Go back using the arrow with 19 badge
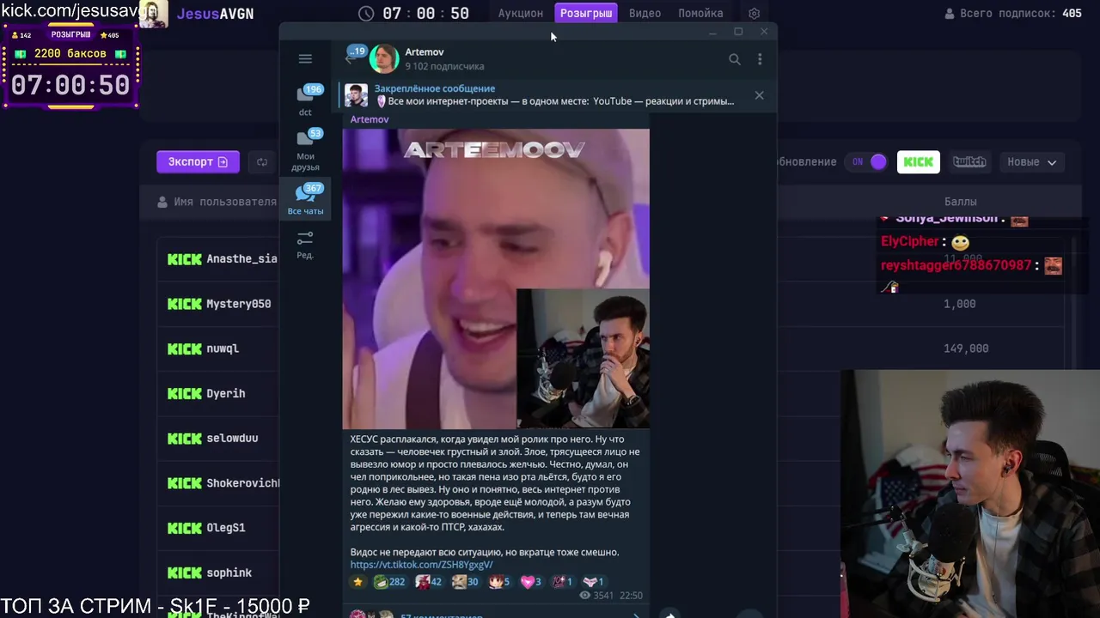Viewport: 1100px width, 618px height. [x=355, y=56]
